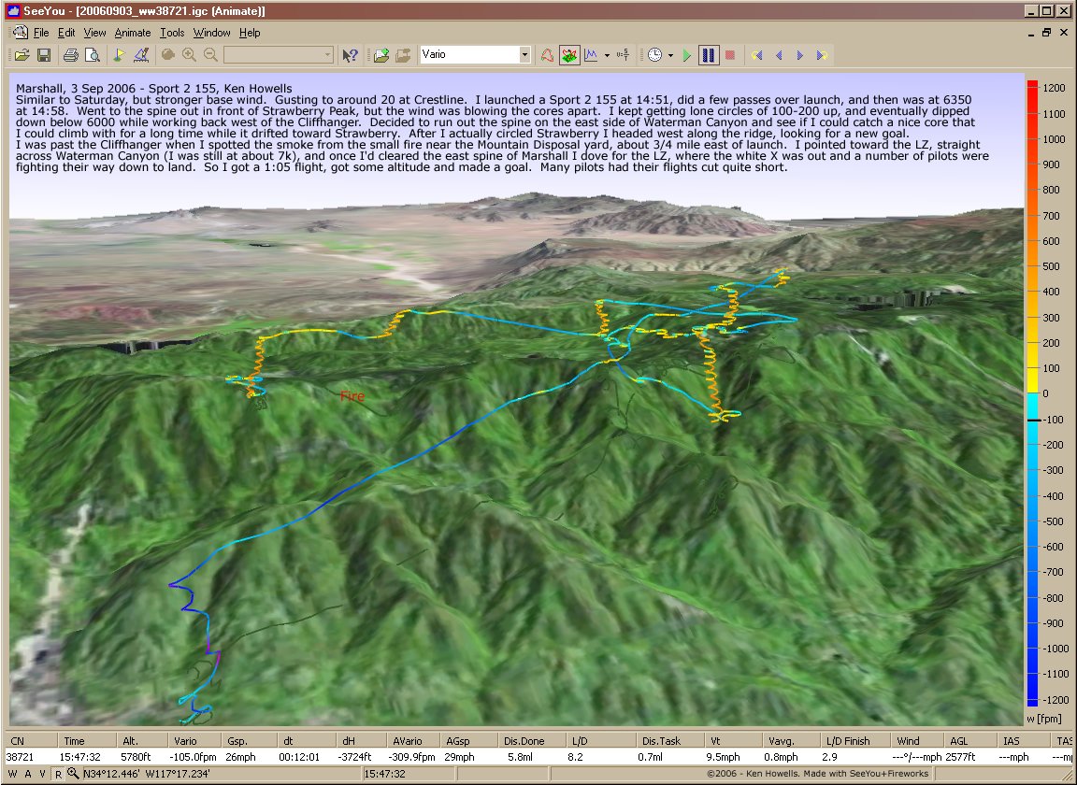Click the vario color scale legend
Image resolution: width=1077 pixels, height=785 pixels.
[1032, 392]
